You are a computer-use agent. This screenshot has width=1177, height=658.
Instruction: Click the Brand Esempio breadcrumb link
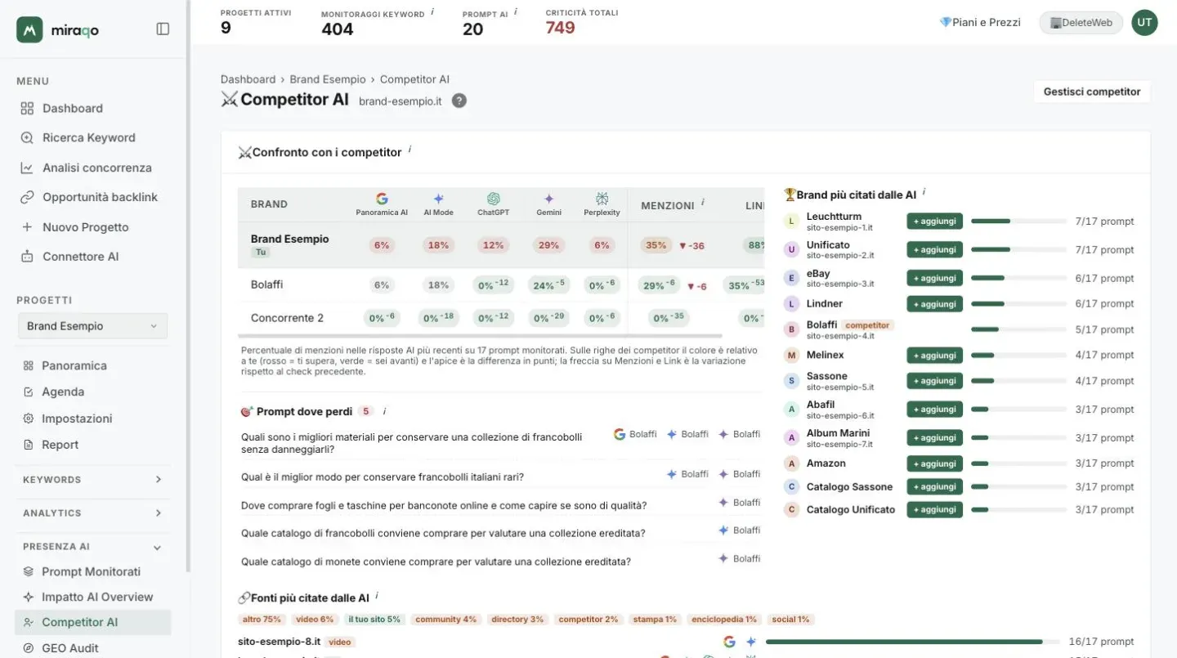[328, 79]
